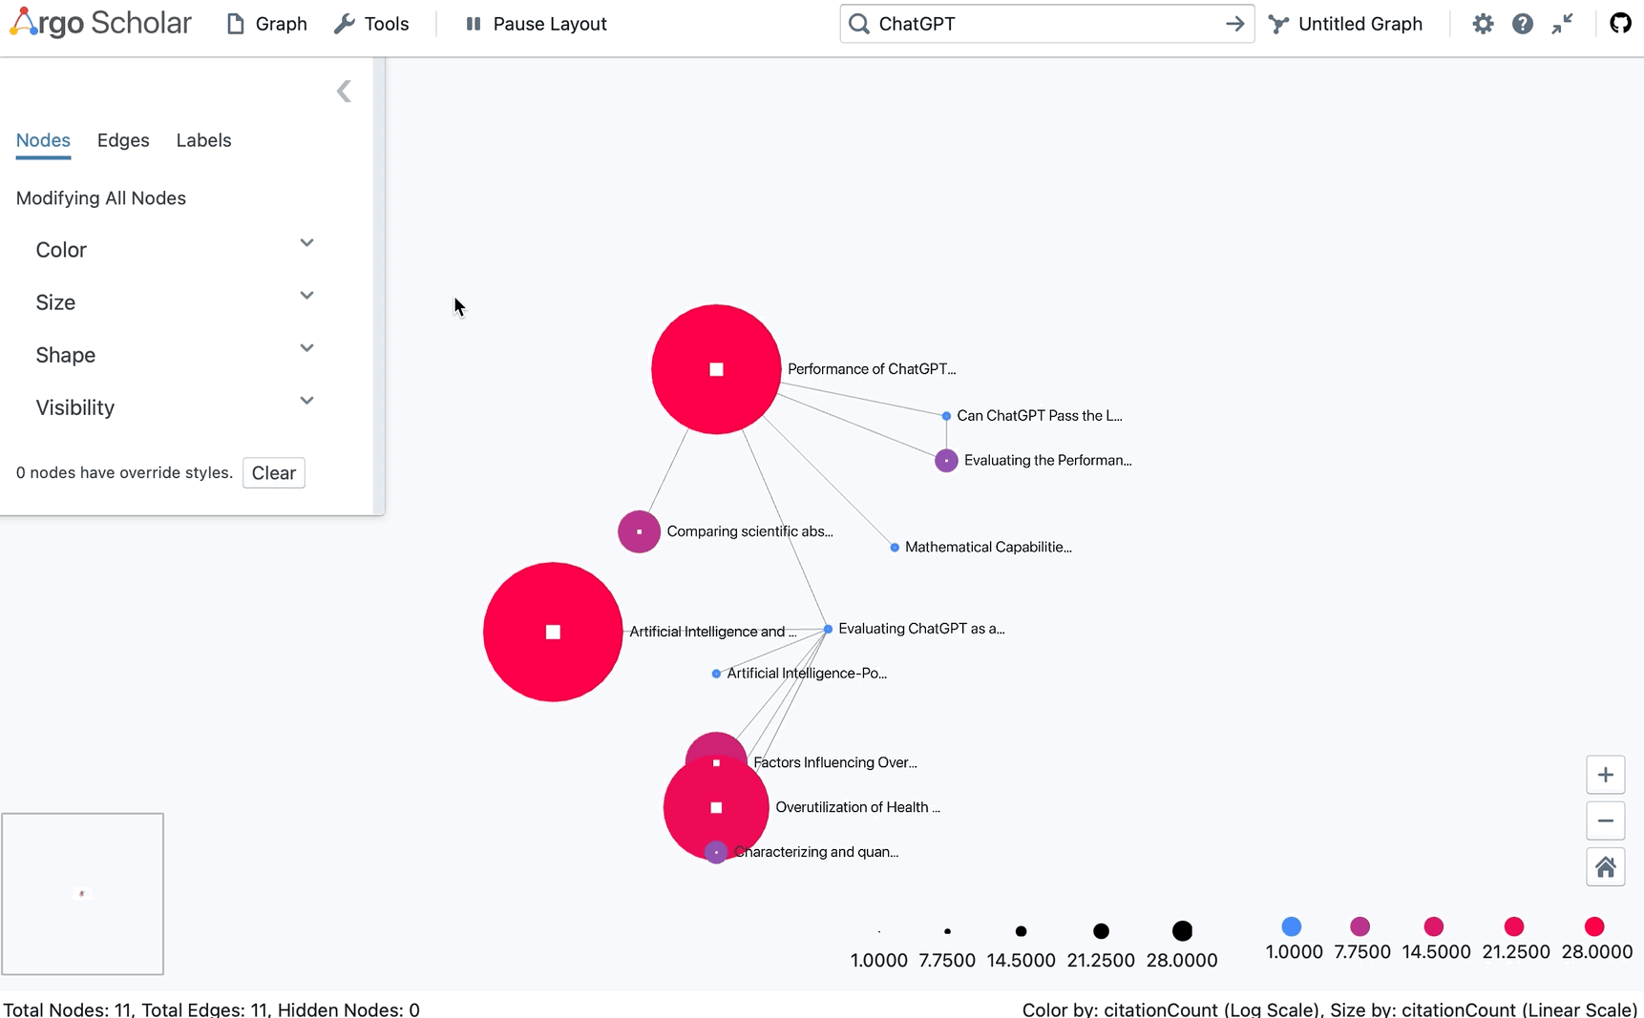Image resolution: width=1644 pixels, height=1018 pixels.
Task: Click the blue 1.0000 color legend swatch
Action: [1292, 926]
